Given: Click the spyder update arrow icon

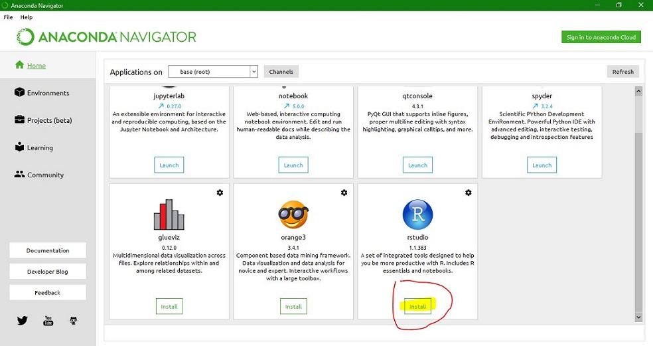Looking at the screenshot, I should point(535,106).
